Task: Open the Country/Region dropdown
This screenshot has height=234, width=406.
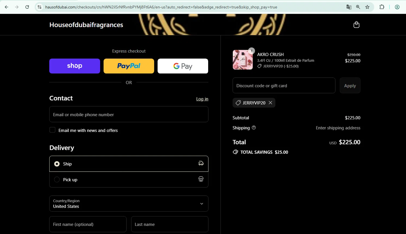Action: (x=129, y=204)
